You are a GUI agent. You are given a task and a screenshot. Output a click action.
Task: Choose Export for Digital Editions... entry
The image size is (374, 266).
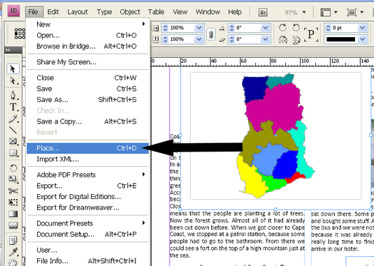click(88, 197)
